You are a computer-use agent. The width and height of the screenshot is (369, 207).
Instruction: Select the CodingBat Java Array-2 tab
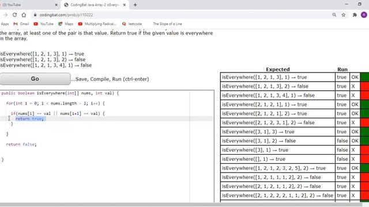(x=95, y=5)
